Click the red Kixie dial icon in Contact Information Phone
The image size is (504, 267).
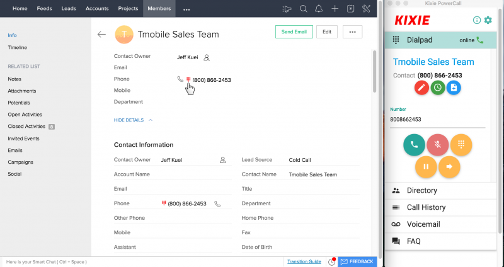164,203
